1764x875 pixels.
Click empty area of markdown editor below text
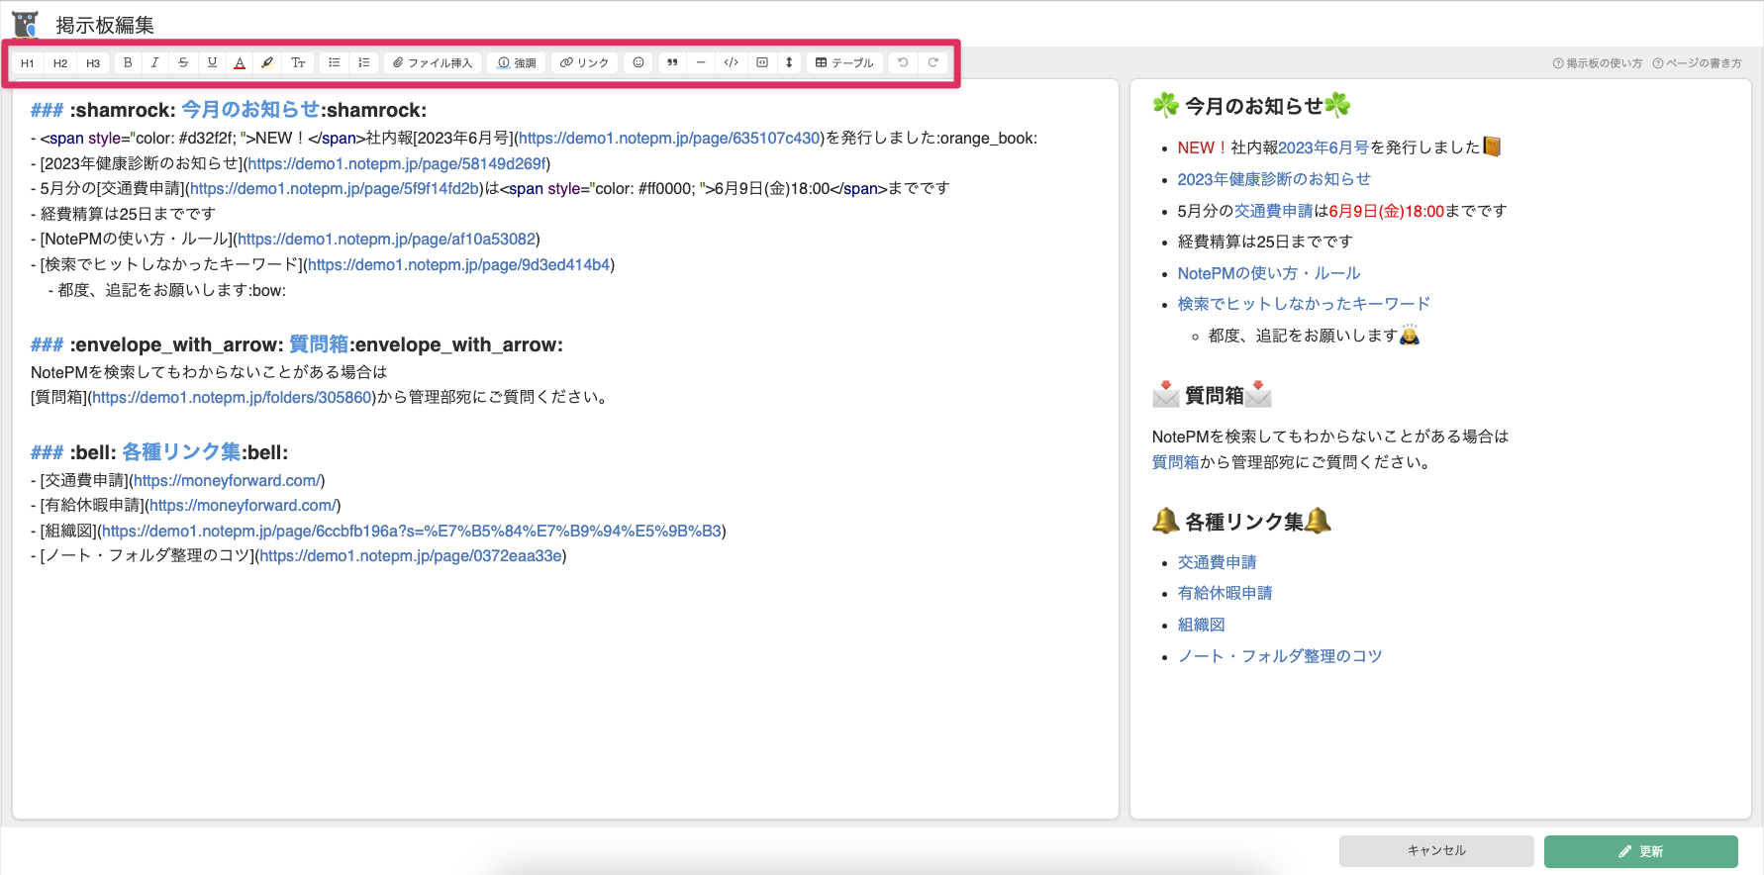tap(564, 693)
